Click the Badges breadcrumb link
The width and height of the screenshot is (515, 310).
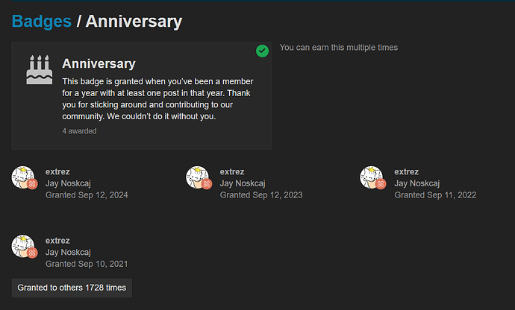coord(41,21)
